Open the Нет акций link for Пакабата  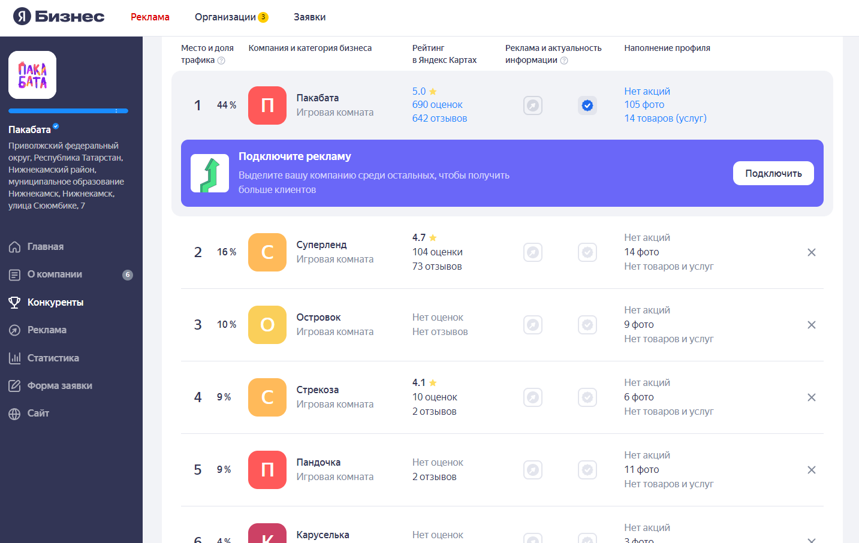[x=647, y=91]
